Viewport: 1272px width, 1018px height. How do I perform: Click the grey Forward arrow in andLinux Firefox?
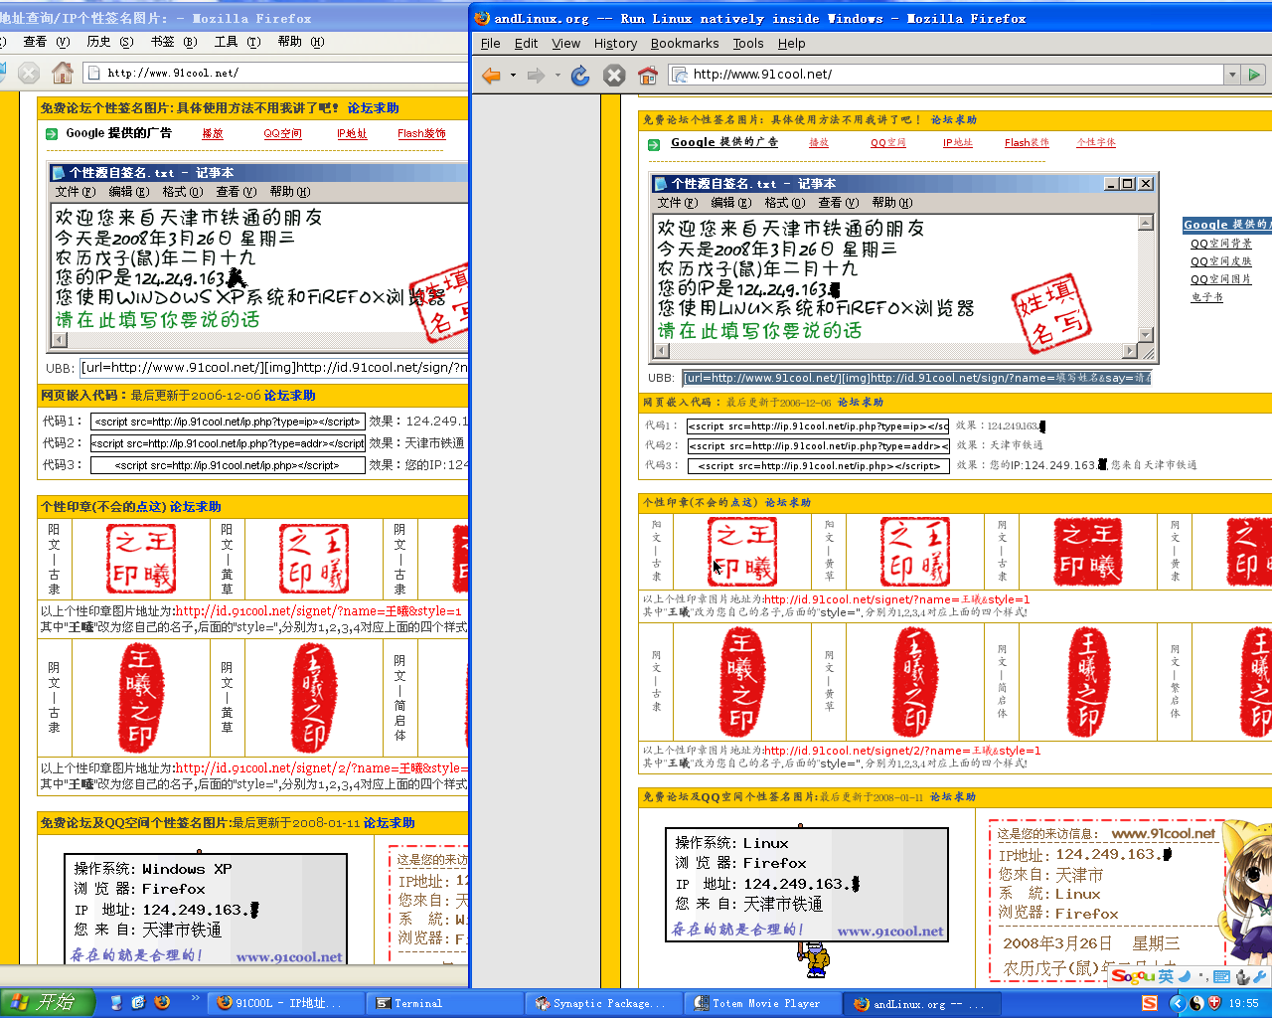coord(536,75)
